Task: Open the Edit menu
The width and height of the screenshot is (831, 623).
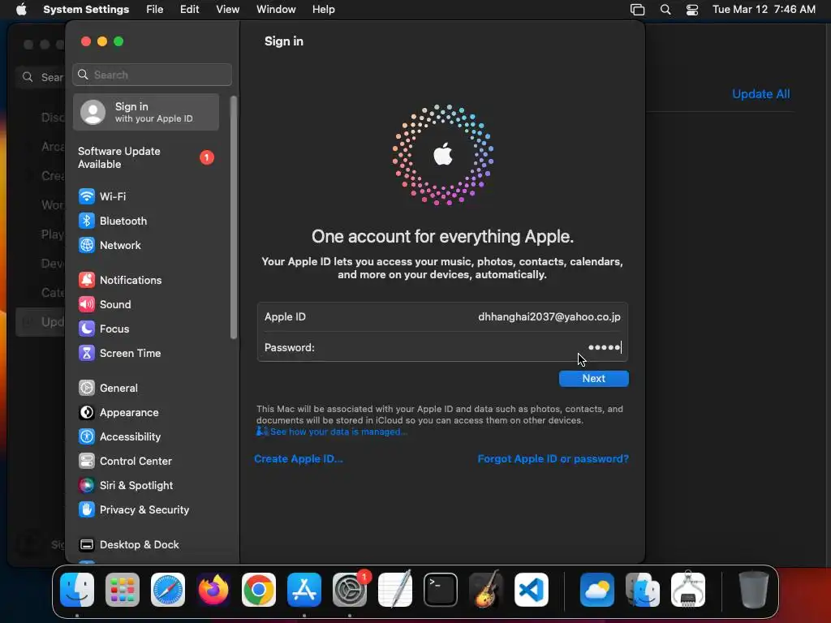Action: tap(189, 10)
